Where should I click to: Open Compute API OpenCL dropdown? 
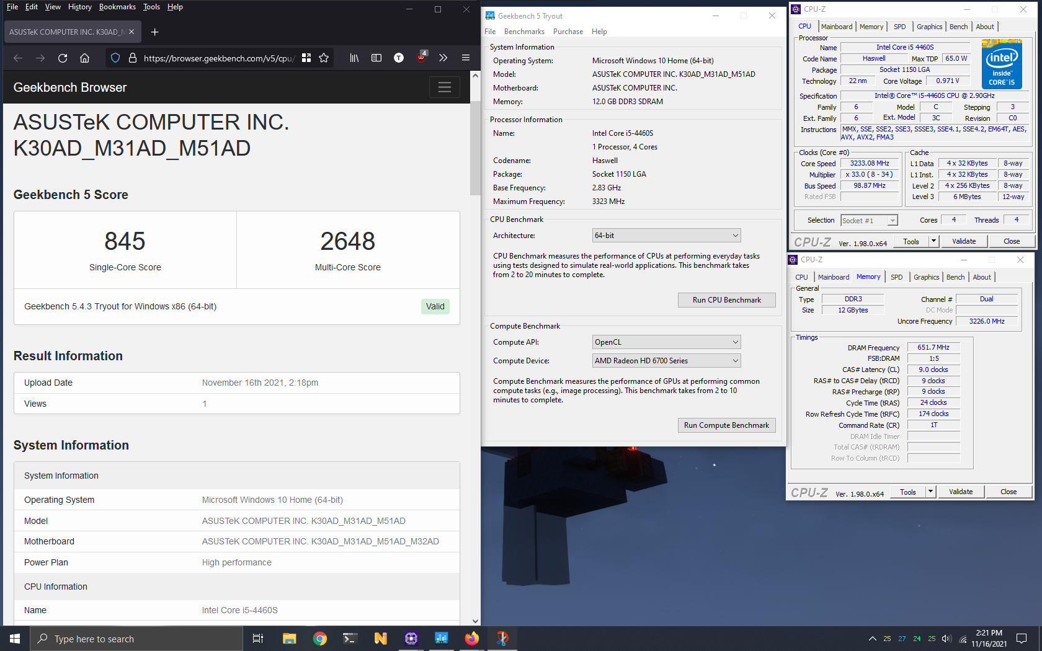tap(667, 342)
